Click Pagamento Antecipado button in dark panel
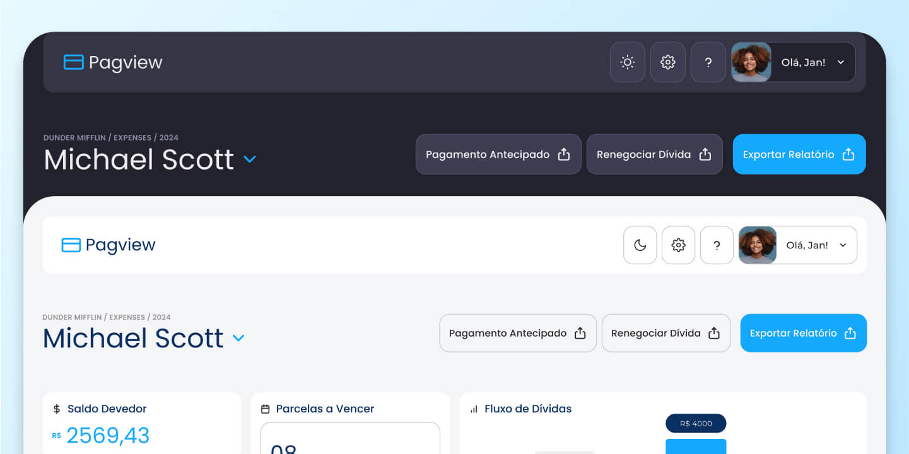This screenshot has width=909, height=454. [498, 154]
